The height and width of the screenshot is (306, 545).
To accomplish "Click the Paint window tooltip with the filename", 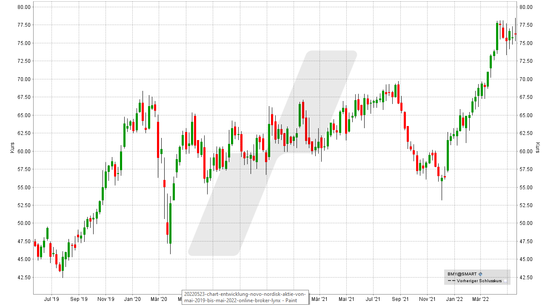I will point(245,297).
